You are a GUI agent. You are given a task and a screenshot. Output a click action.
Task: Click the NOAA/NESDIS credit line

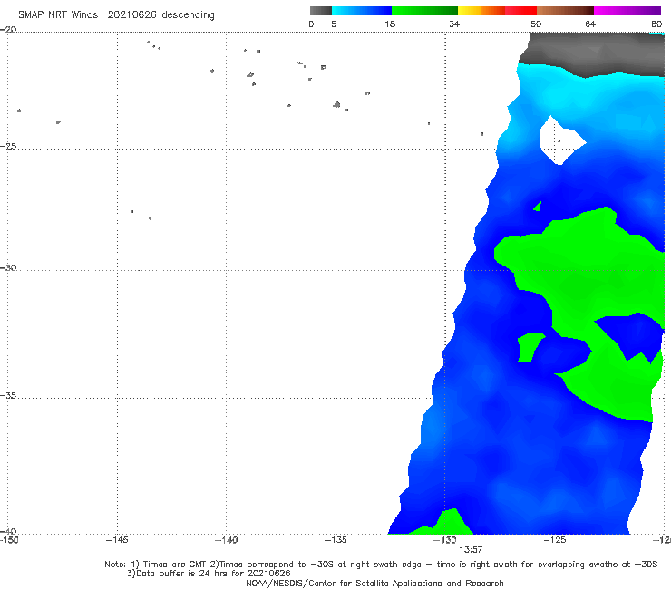pyautogui.click(x=374, y=583)
